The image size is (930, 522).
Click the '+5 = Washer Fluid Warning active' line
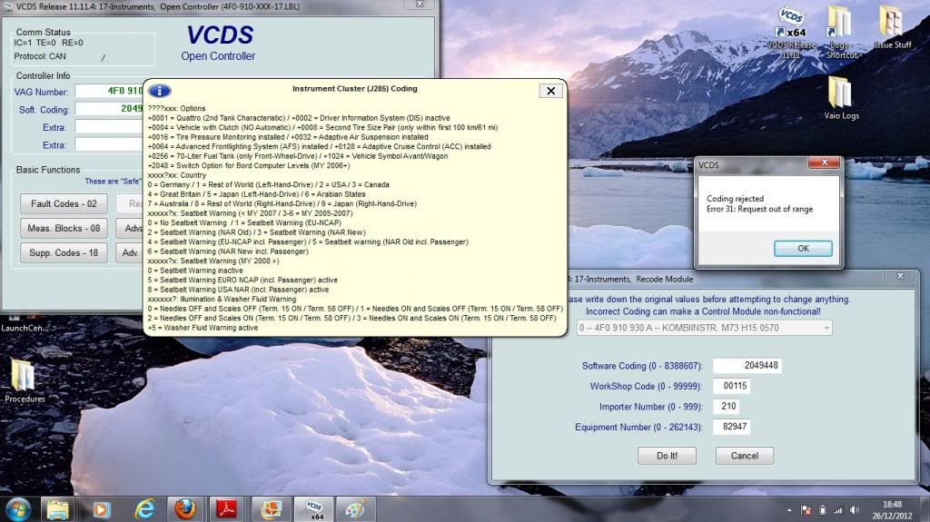click(203, 328)
